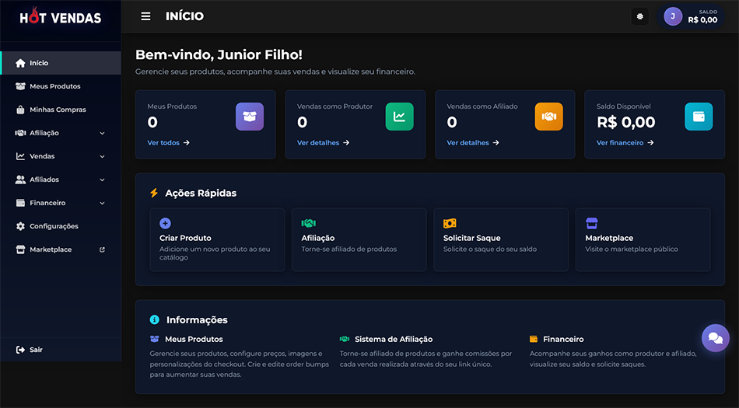The height and width of the screenshot is (408, 739).
Task: Select the Criar Produto quick action
Action: tap(217, 239)
